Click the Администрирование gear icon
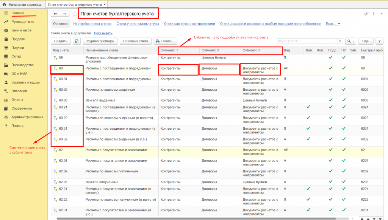 pos(6,117)
